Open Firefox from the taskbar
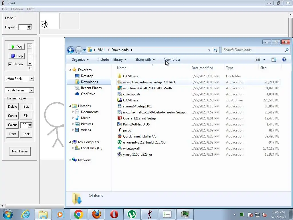This screenshot has height=220, width=293. pos(96,214)
